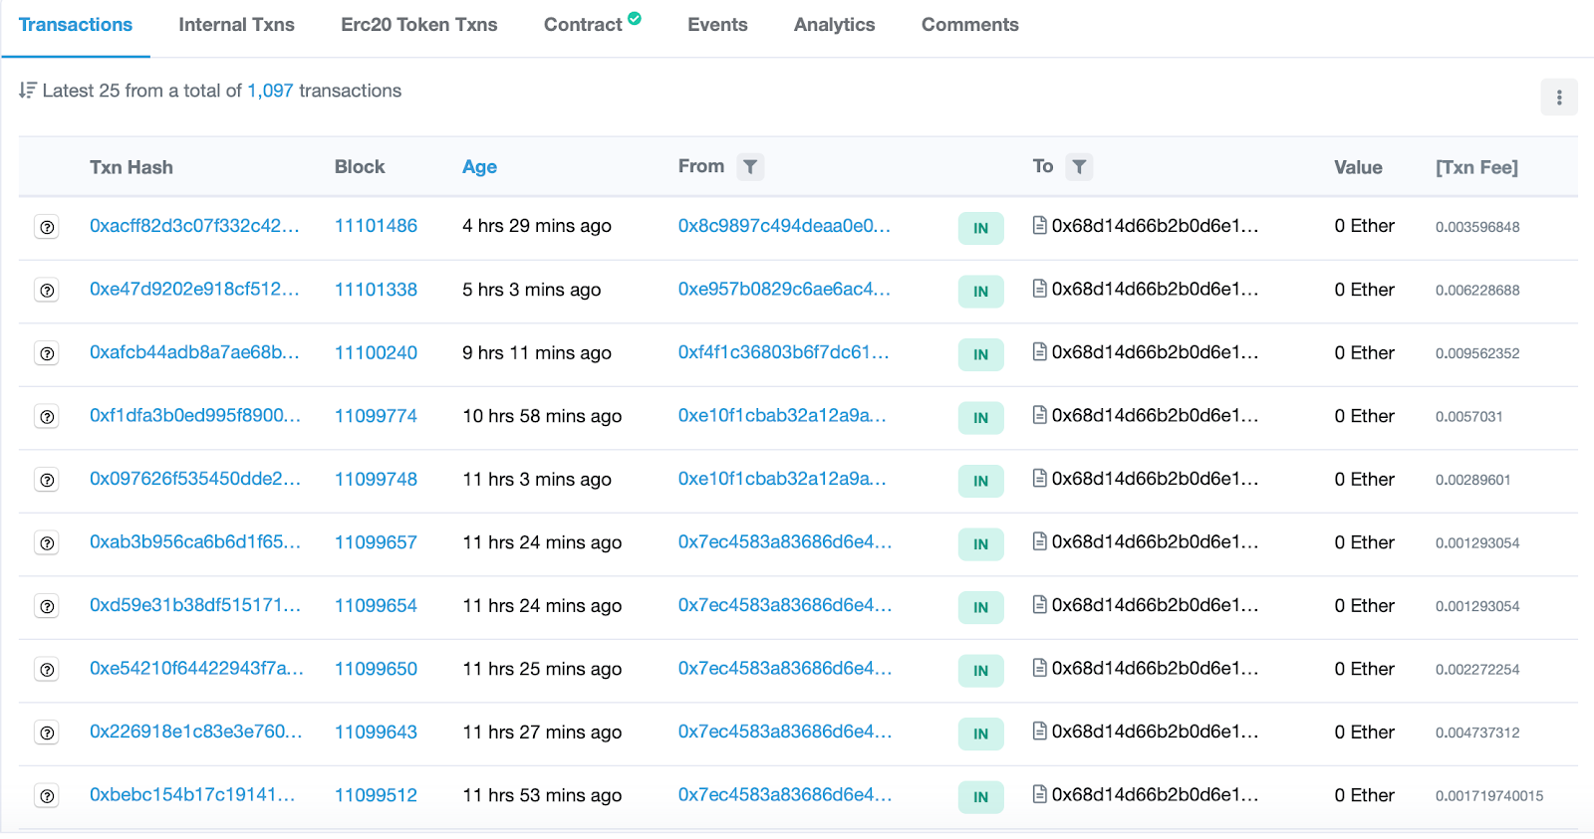Open preview icon for 0xf1dfa3b0ed995f8900 row

click(47, 417)
